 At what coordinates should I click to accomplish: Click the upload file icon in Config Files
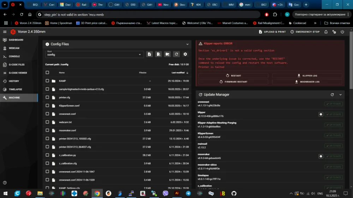click(x=158, y=54)
